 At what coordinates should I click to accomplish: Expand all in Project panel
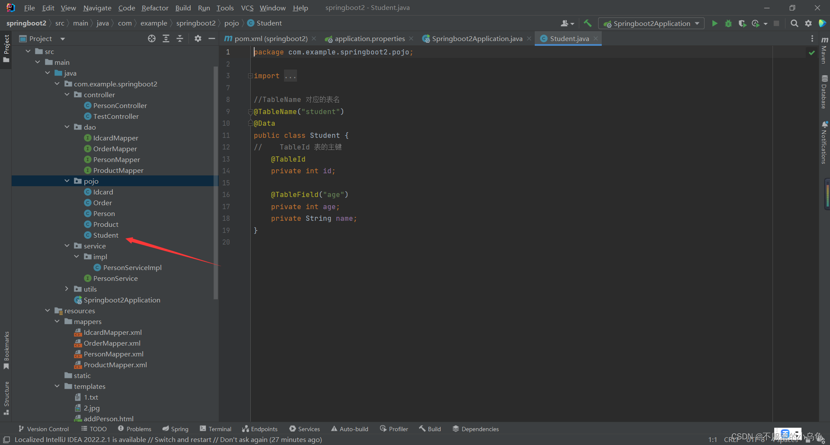166,38
